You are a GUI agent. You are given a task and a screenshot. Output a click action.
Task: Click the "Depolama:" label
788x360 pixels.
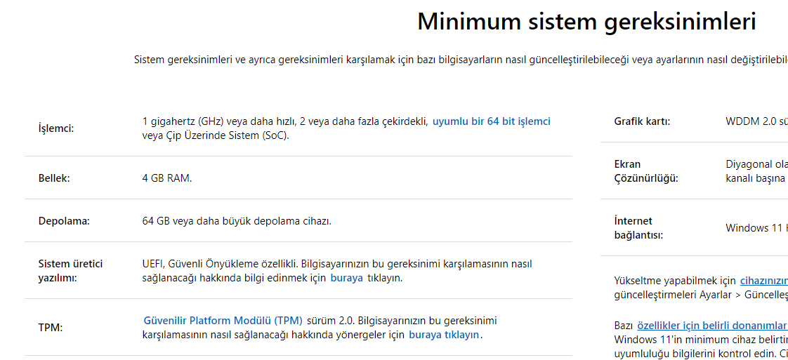[x=64, y=221]
